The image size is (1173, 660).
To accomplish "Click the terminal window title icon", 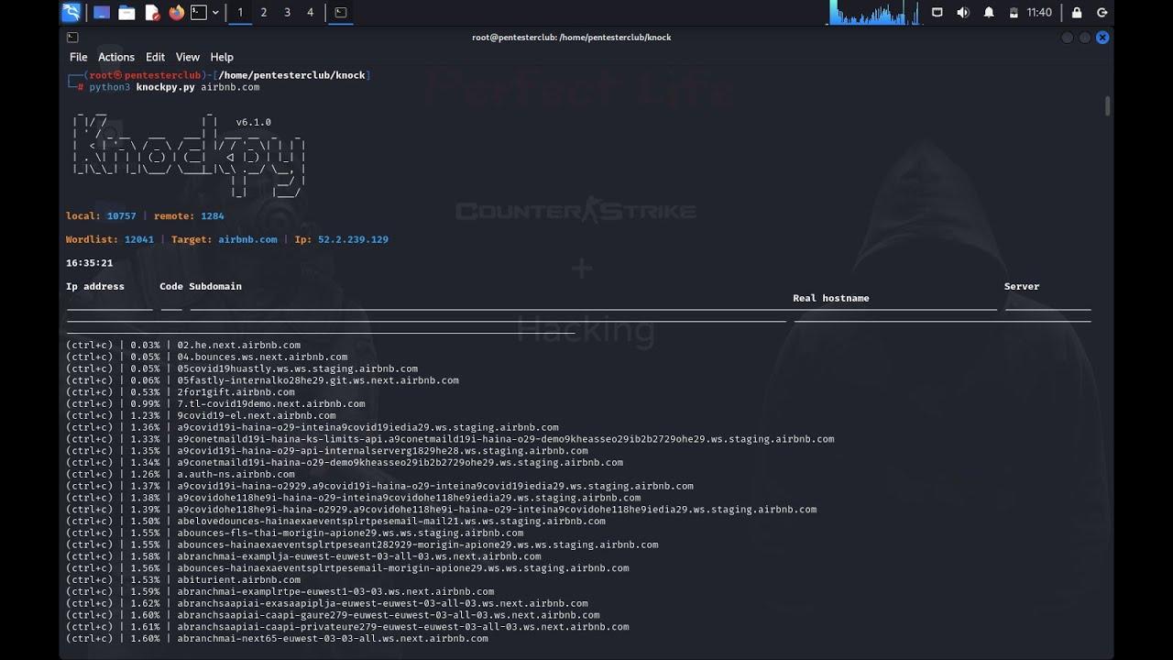I will tap(72, 38).
